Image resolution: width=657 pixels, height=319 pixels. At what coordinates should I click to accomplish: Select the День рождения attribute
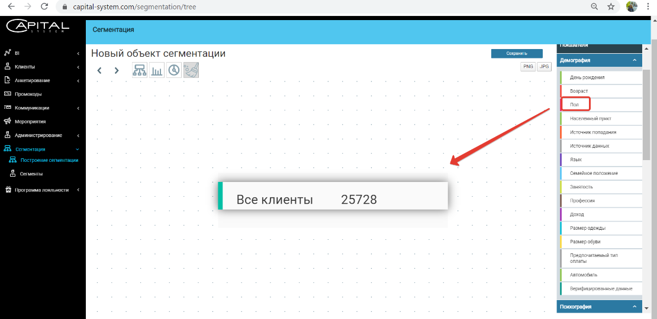601,77
